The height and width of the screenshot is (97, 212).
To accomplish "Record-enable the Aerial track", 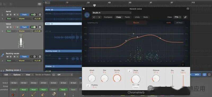I will pyautogui.click(x=14, y=15).
